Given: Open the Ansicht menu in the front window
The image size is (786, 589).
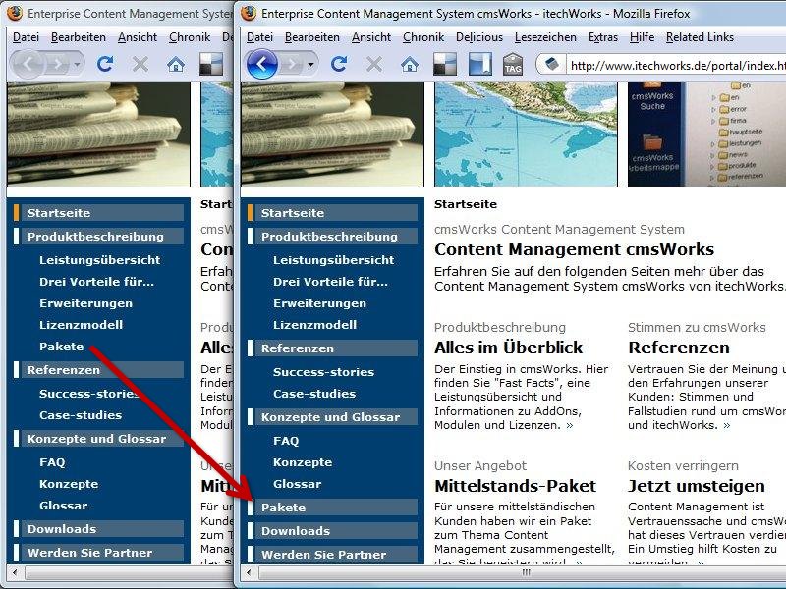Looking at the screenshot, I should pyautogui.click(x=371, y=37).
